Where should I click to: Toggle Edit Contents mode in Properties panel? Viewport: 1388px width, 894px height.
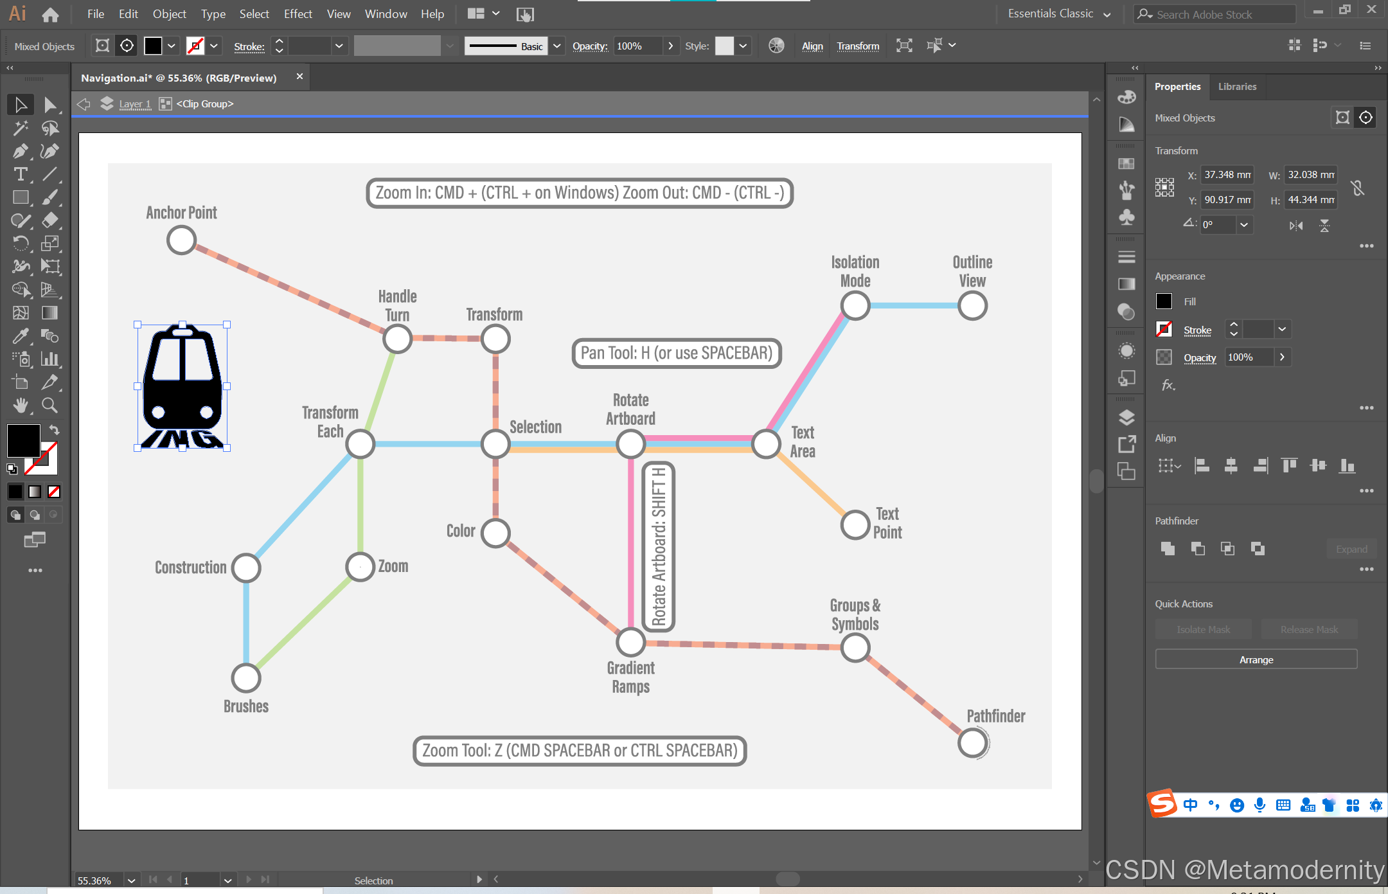pos(1366,118)
